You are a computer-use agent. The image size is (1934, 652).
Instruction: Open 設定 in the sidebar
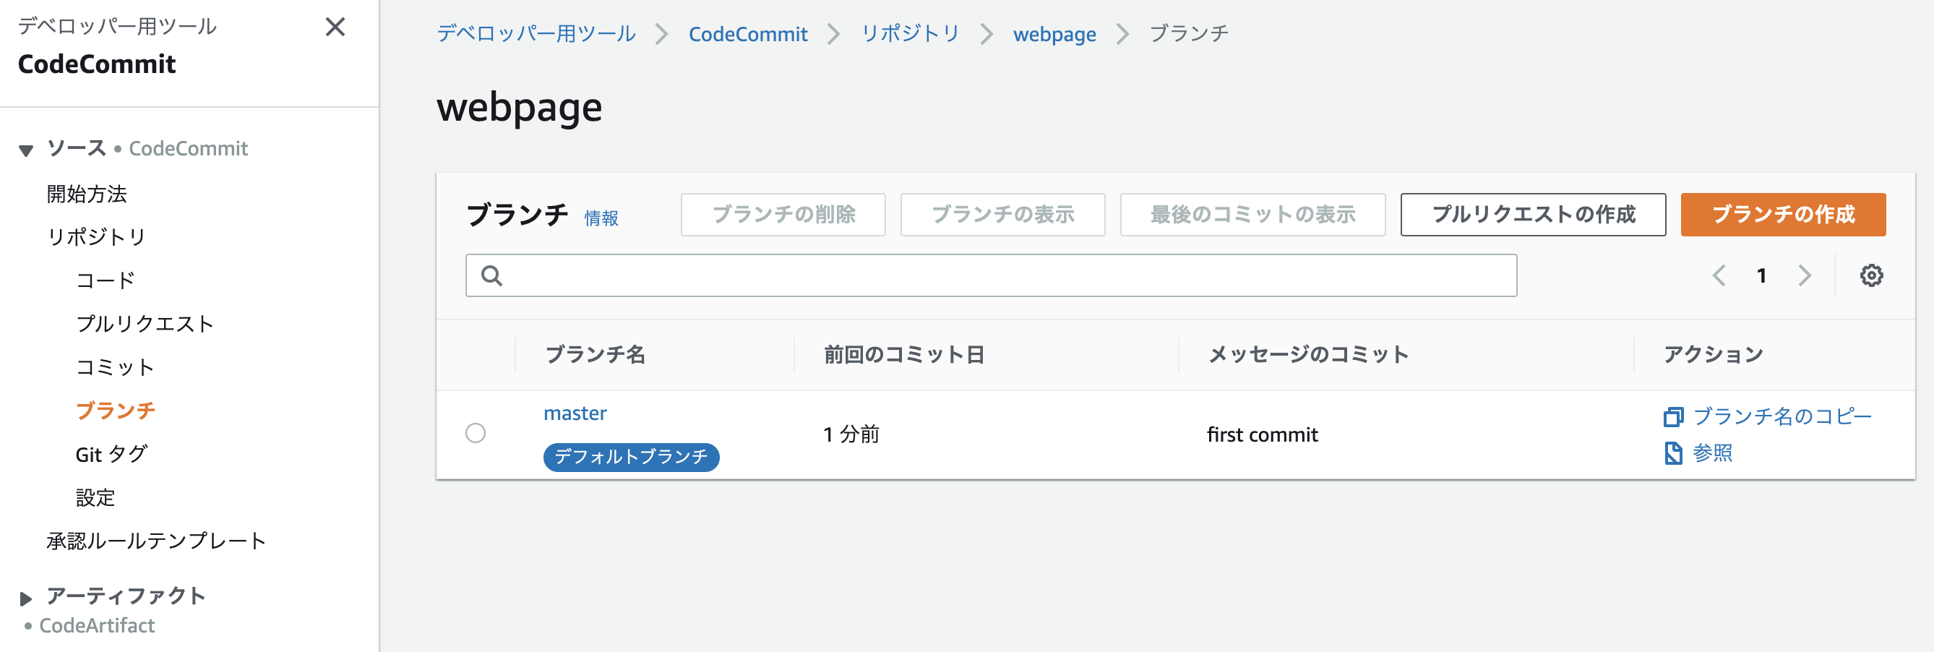pos(95,497)
